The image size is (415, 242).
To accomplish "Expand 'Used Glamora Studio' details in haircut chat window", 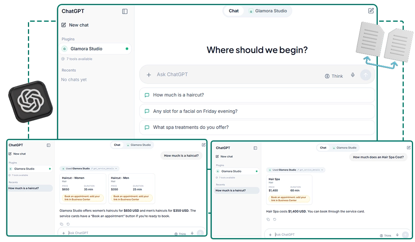I will (x=90, y=168).
